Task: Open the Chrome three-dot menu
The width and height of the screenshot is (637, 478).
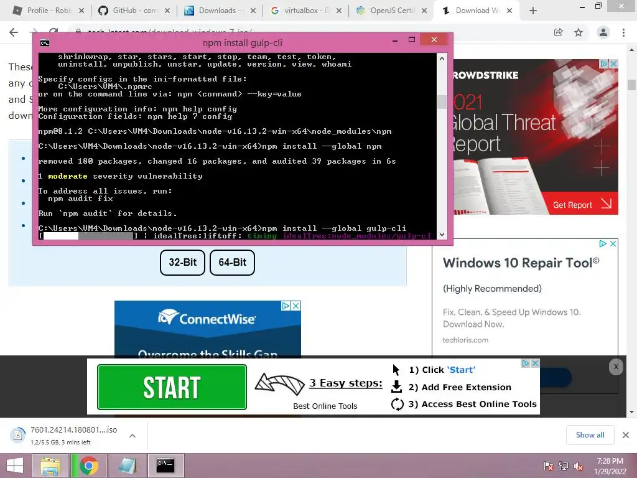Action: [x=623, y=32]
